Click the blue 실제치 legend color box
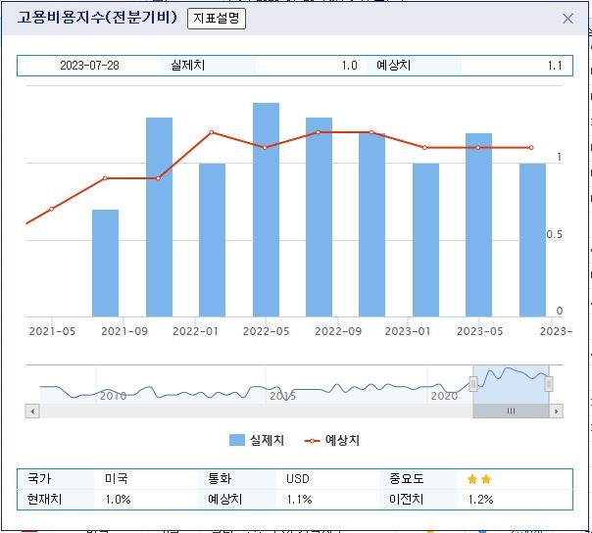This screenshot has width=592, height=533. pyautogui.click(x=237, y=440)
